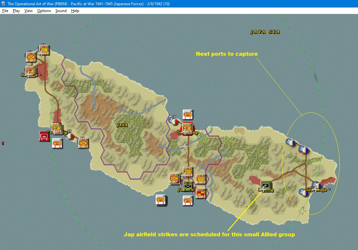Select the white naval counter marked 2 2
This screenshot has width=358, height=250.
[x=57, y=143]
